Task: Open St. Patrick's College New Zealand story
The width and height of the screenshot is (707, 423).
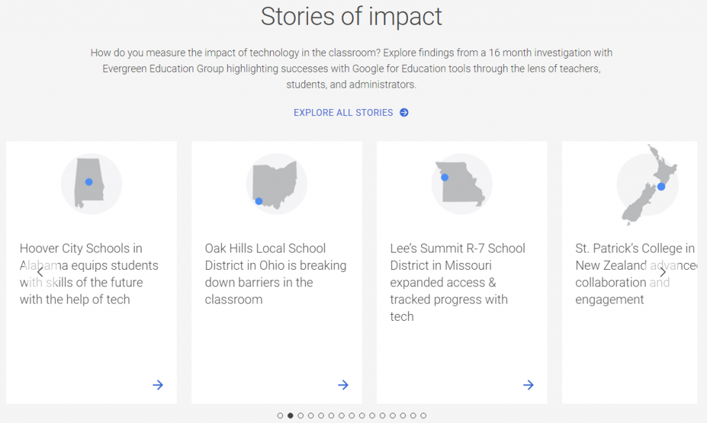Action: point(636,274)
